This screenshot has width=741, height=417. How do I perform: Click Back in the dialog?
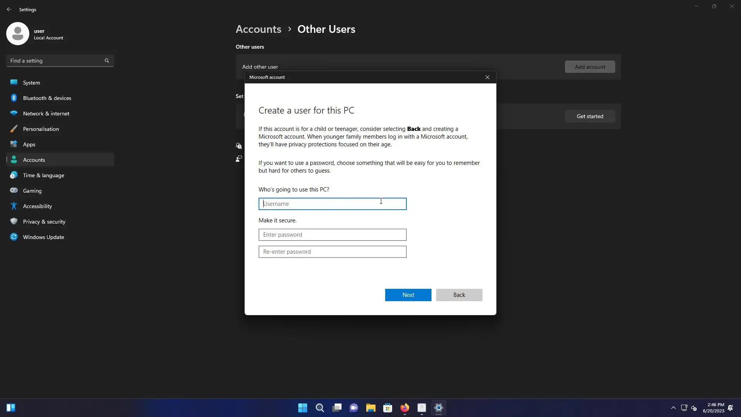tap(459, 295)
